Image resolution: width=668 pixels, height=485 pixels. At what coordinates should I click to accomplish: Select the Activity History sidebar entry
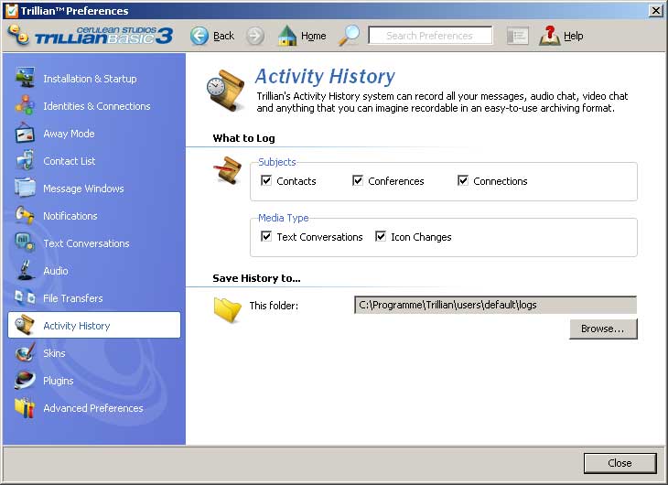pyautogui.click(x=94, y=325)
